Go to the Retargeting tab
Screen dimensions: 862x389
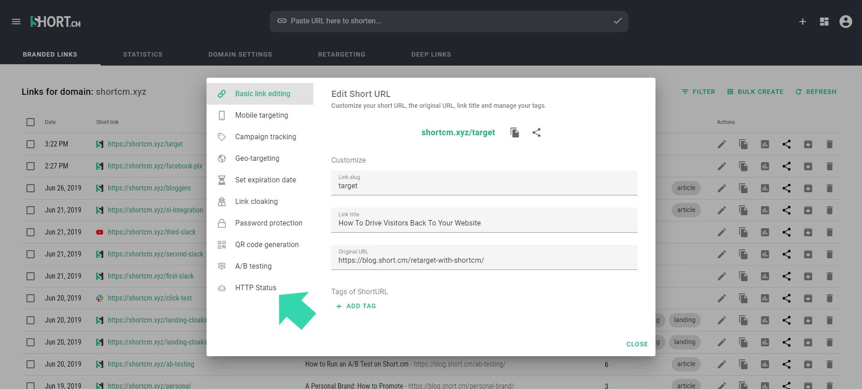click(342, 54)
